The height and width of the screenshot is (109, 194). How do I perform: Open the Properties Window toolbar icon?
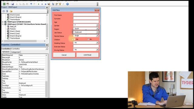pos(57,4)
